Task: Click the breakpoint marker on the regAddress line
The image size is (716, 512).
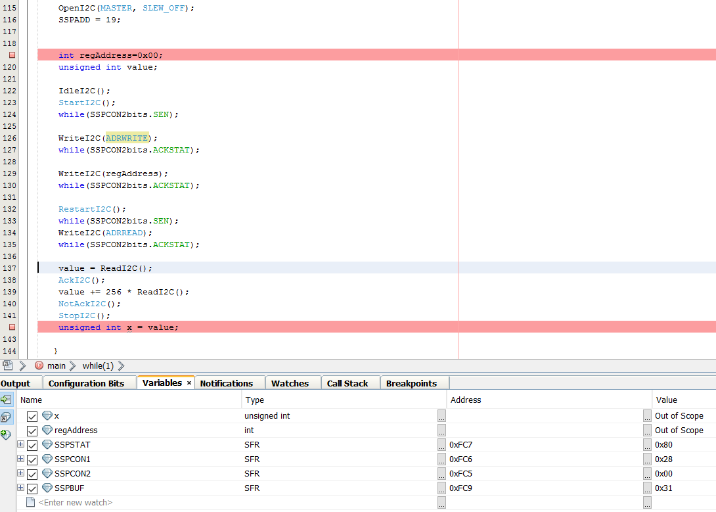Action: click(x=12, y=55)
